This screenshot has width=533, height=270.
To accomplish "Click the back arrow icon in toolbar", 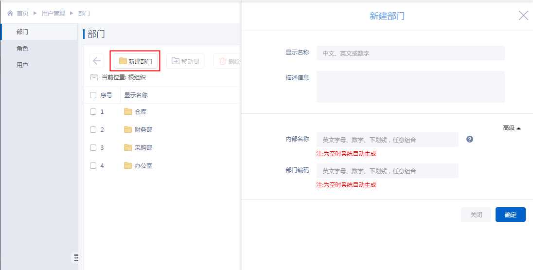I will pyautogui.click(x=97, y=61).
